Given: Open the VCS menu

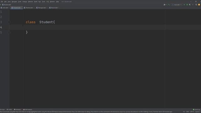Looking at the screenshot, I should pos(48,2).
